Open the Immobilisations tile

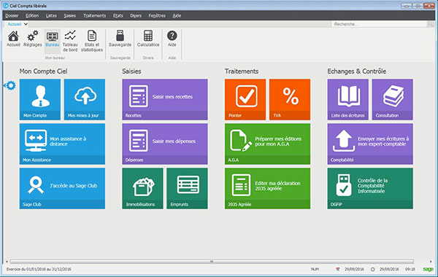142,188
